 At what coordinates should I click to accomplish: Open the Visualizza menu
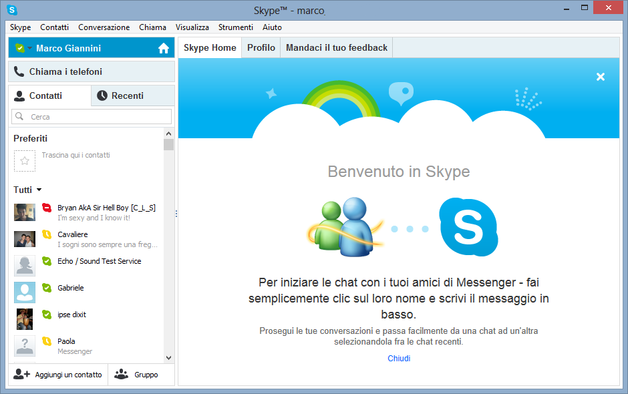click(192, 27)
